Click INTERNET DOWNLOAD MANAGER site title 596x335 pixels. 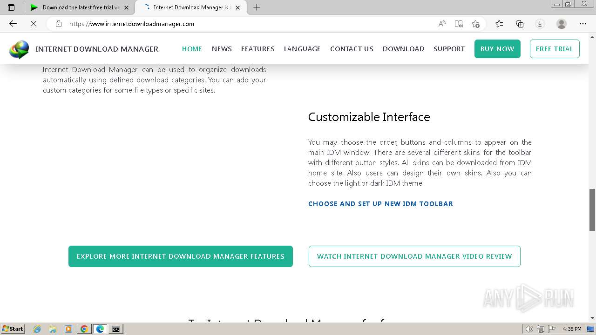97,49
